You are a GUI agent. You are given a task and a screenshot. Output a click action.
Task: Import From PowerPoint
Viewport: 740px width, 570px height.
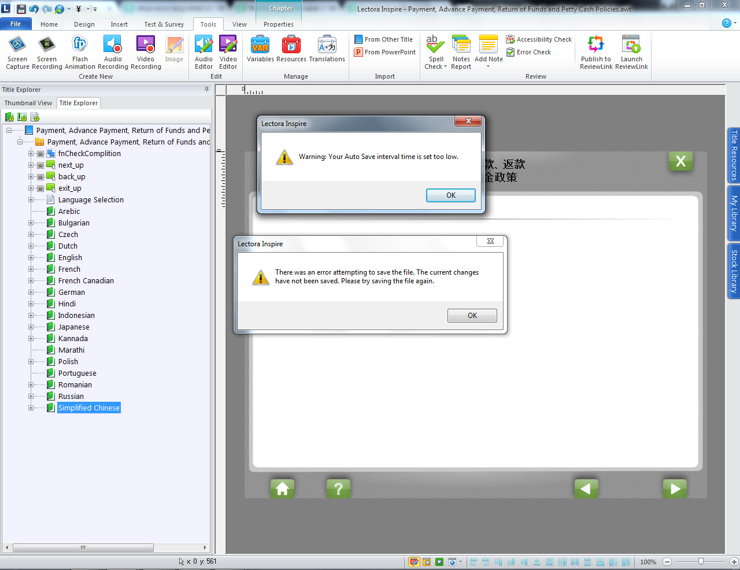[x=385, y=52]
